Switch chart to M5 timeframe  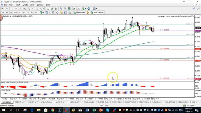point(7,13)
